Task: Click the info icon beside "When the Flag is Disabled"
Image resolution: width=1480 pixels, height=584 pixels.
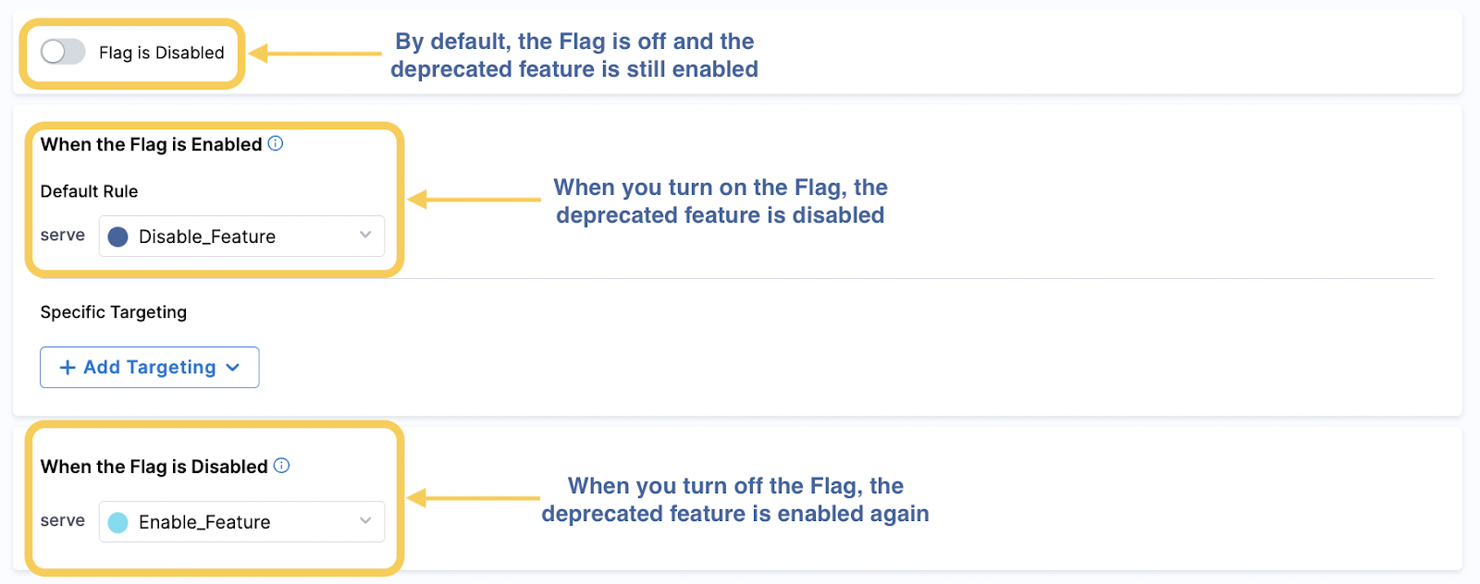Action: point(282,467)
